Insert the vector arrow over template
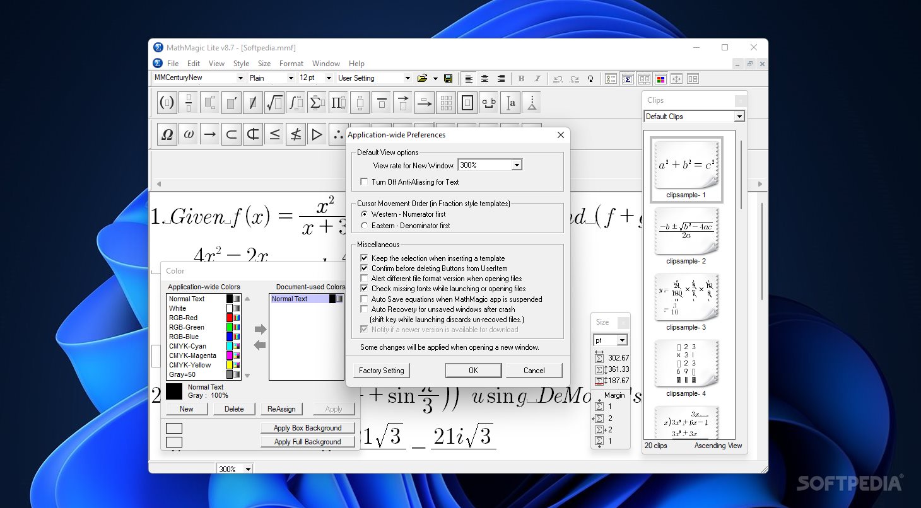The image size is (921, 508). click(x=403, y=102)
